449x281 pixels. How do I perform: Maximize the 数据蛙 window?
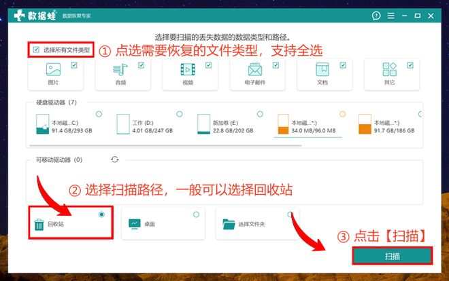tap(418, 16)
